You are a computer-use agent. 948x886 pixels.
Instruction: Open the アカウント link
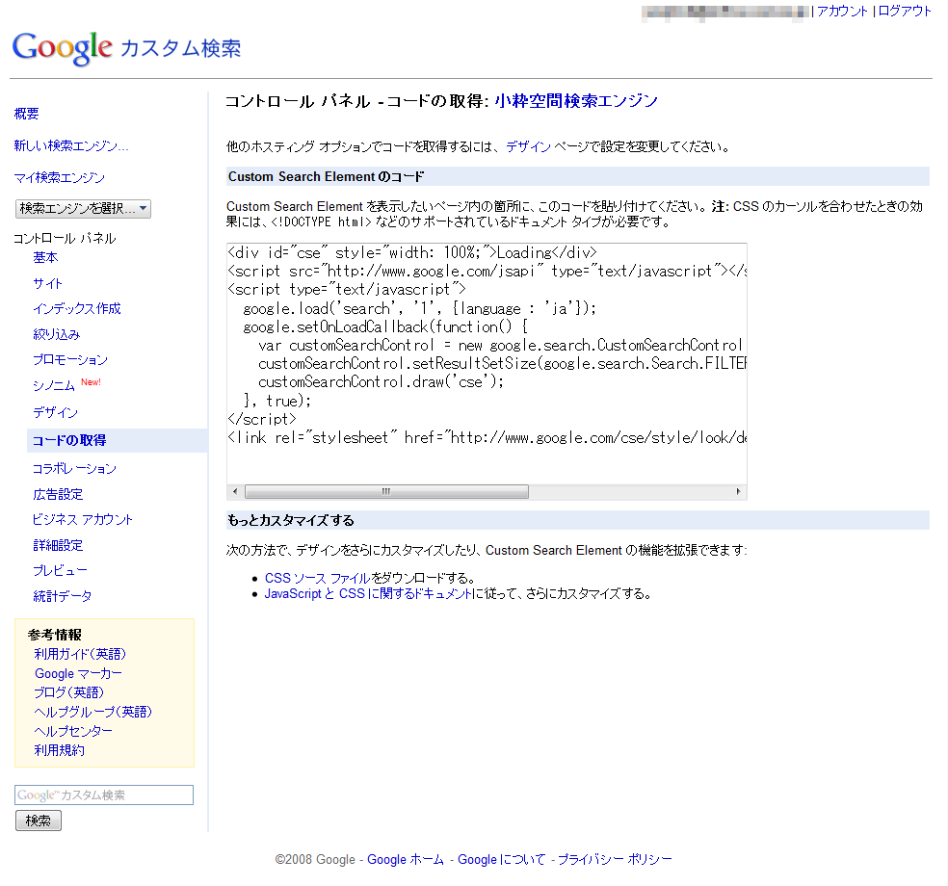coord(842,11)
